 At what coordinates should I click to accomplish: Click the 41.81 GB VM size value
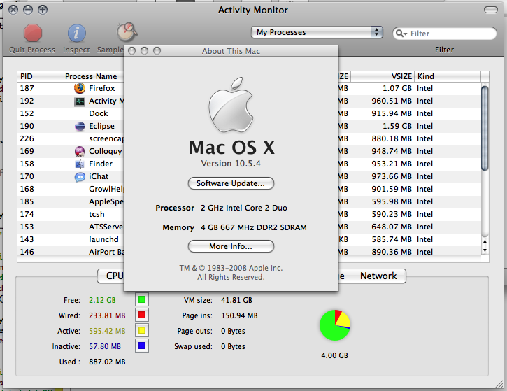click(x=236, y=300)
